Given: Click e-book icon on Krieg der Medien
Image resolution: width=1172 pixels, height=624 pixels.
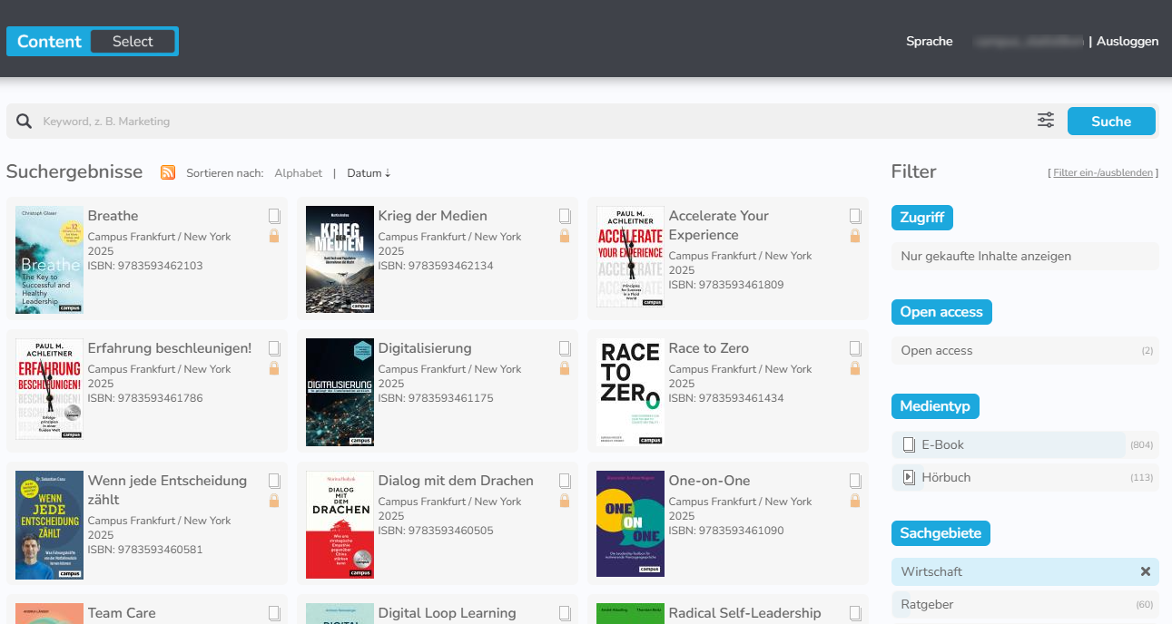Looking at the screenshot, I should coord(565,216).
